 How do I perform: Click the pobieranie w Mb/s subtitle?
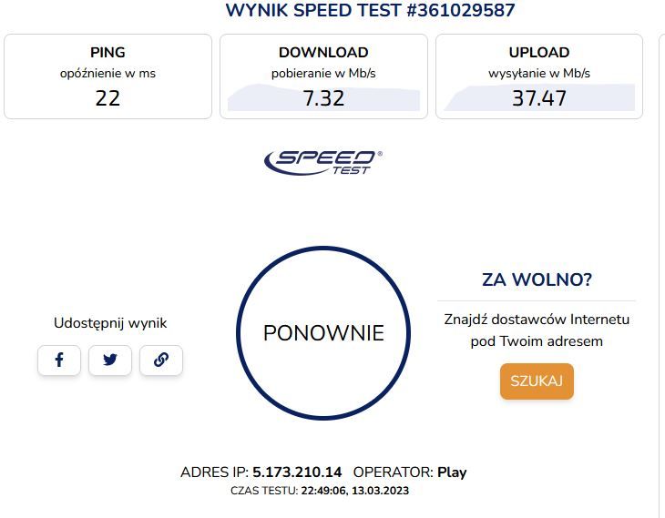tap(323, 74)
